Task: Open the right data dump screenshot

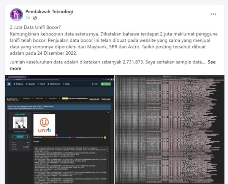Action: point(169,129)
